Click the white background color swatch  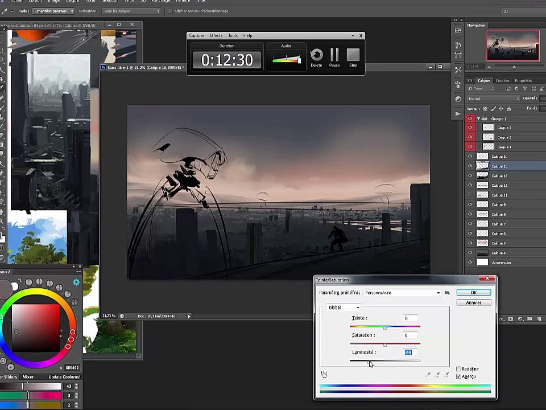15,286
